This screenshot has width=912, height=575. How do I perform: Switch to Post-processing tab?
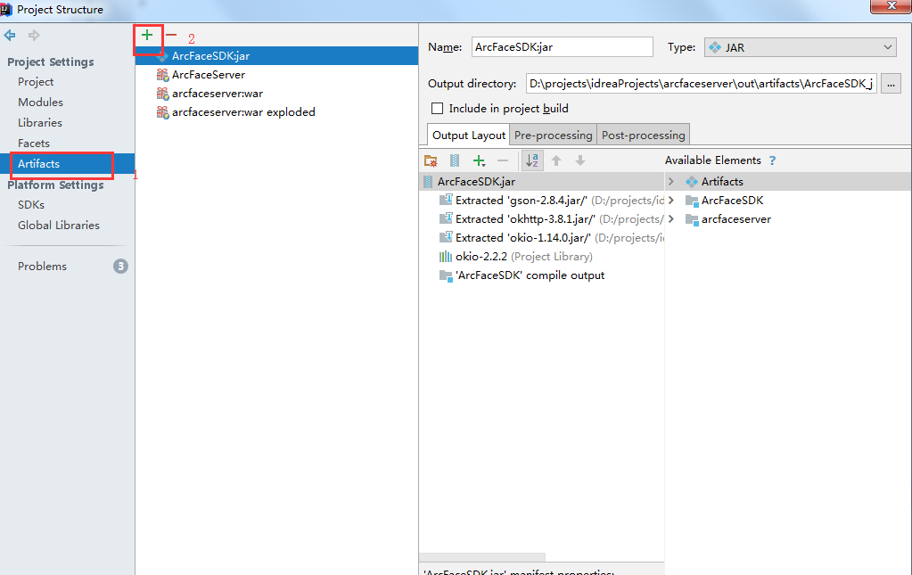tap(644, 135)
